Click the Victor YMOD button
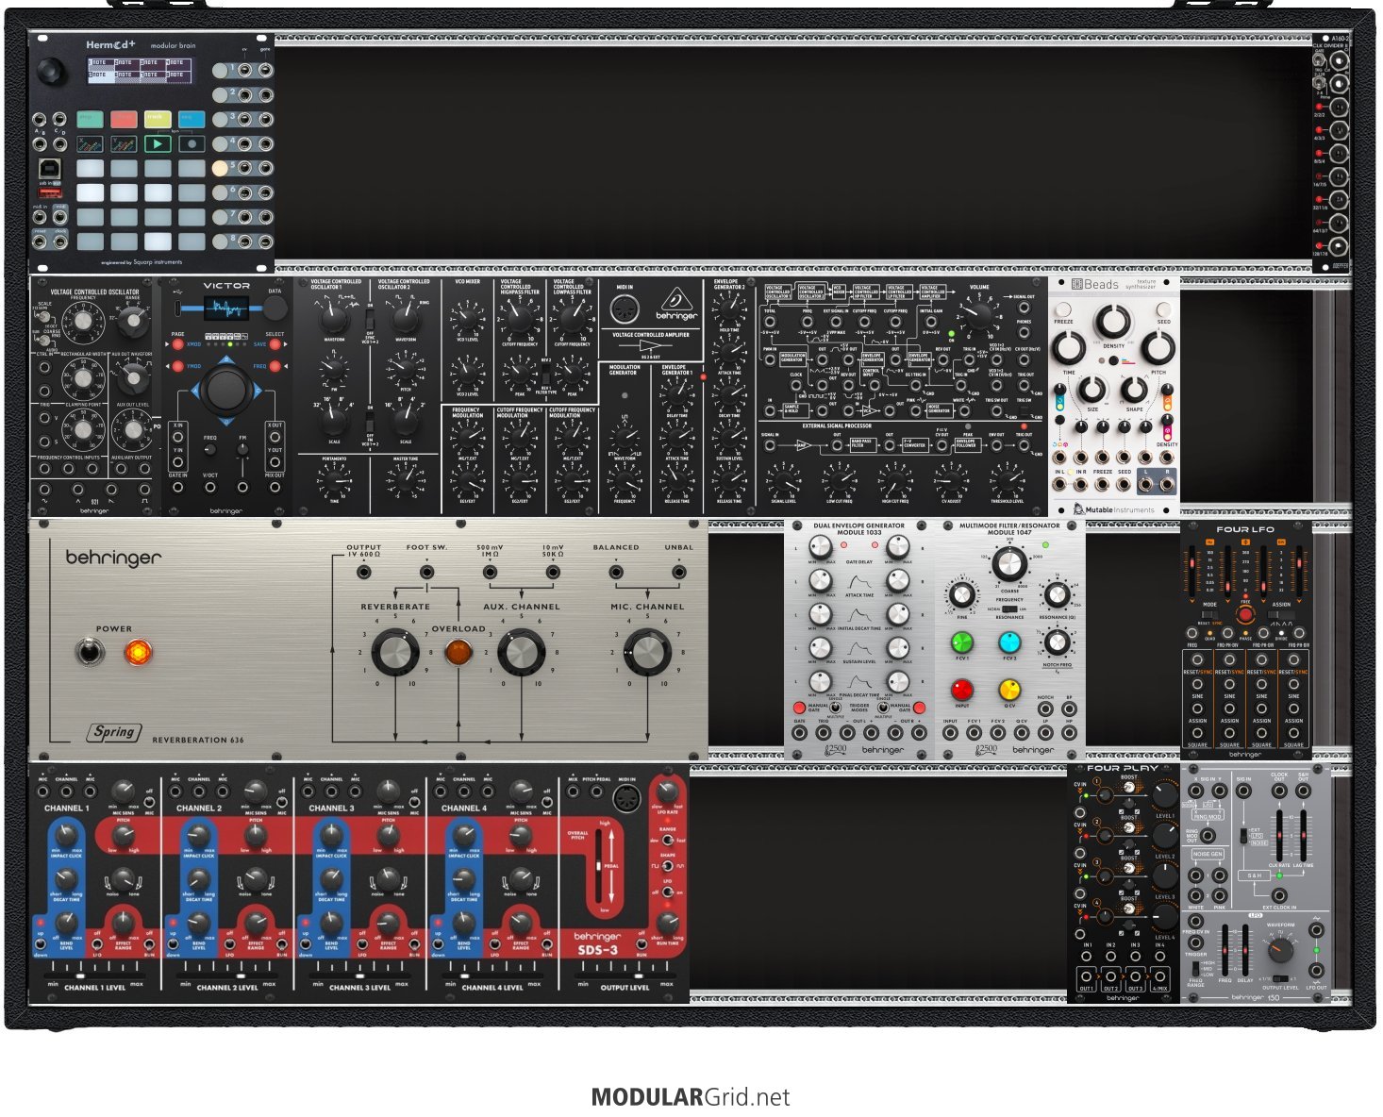 [176, 366]
